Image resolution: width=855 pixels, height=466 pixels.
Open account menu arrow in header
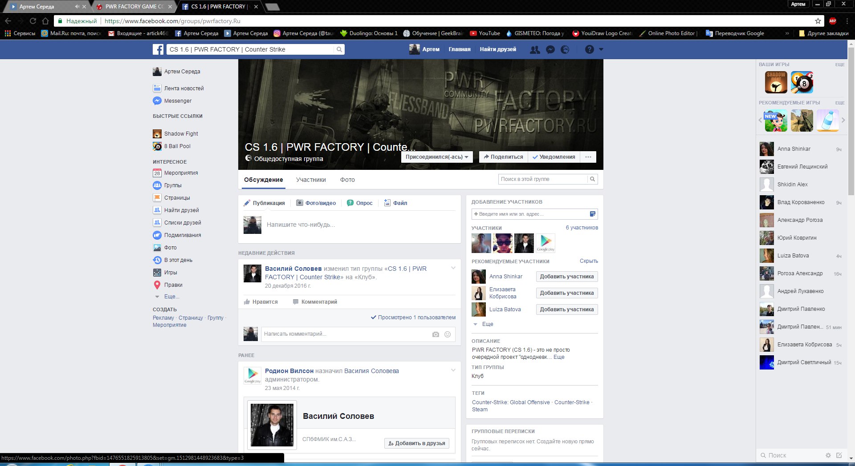coord(601,49)
